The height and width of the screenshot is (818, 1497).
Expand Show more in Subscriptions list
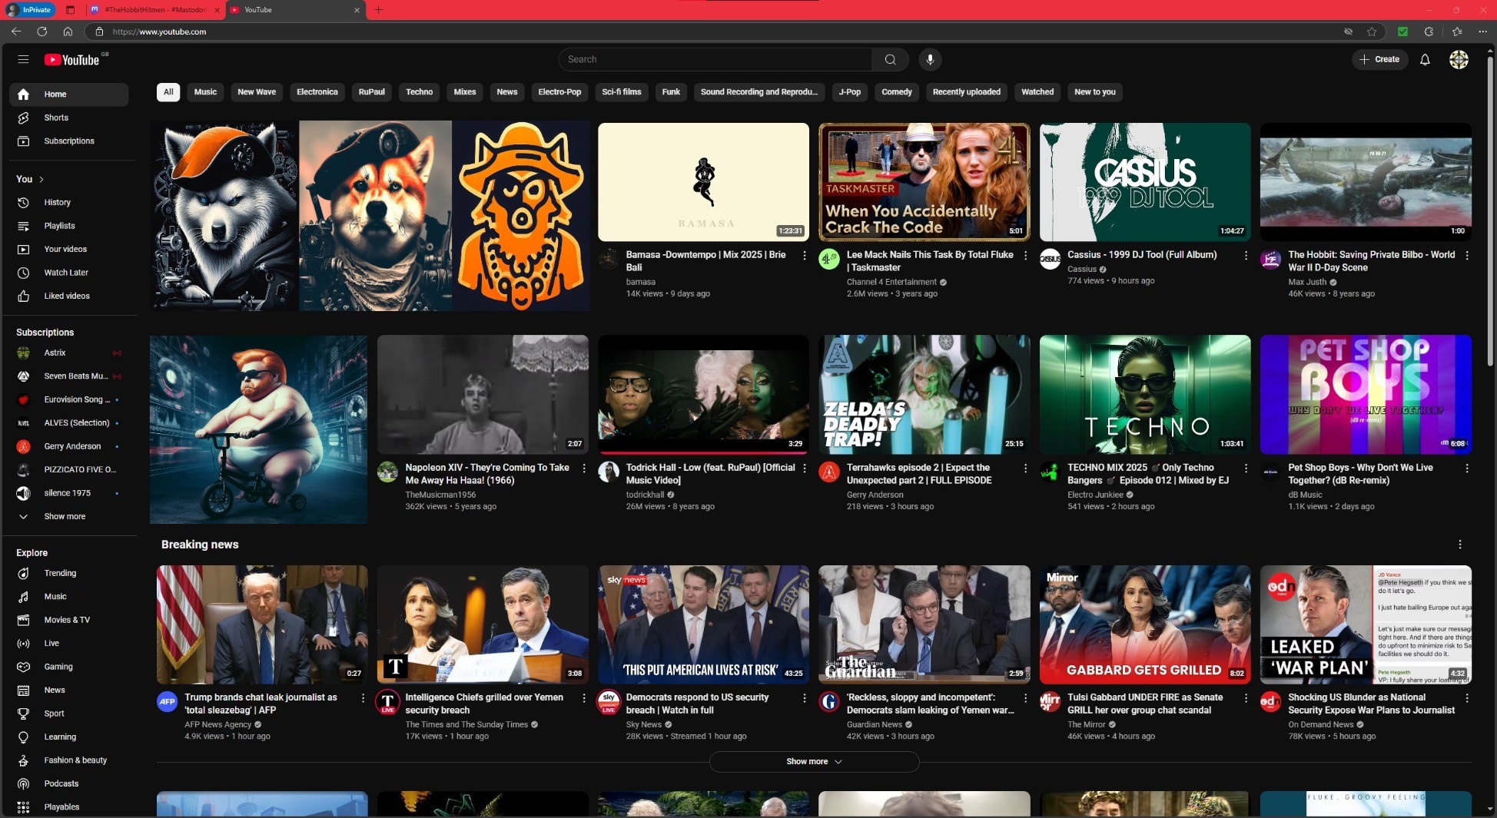click(x=68, y=516)
